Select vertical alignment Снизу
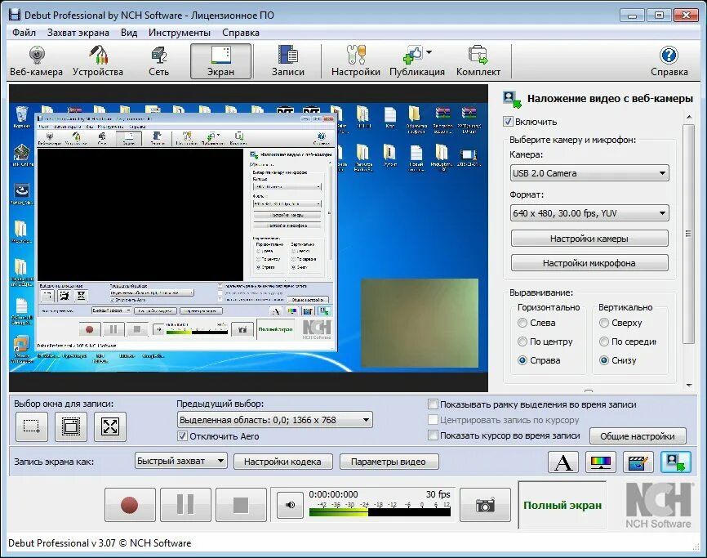 coord(604,360)
